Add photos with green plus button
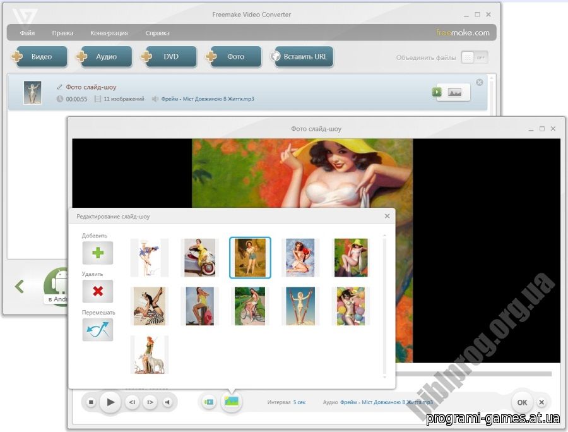Viewport: 568px width, 432px height. 98,253
